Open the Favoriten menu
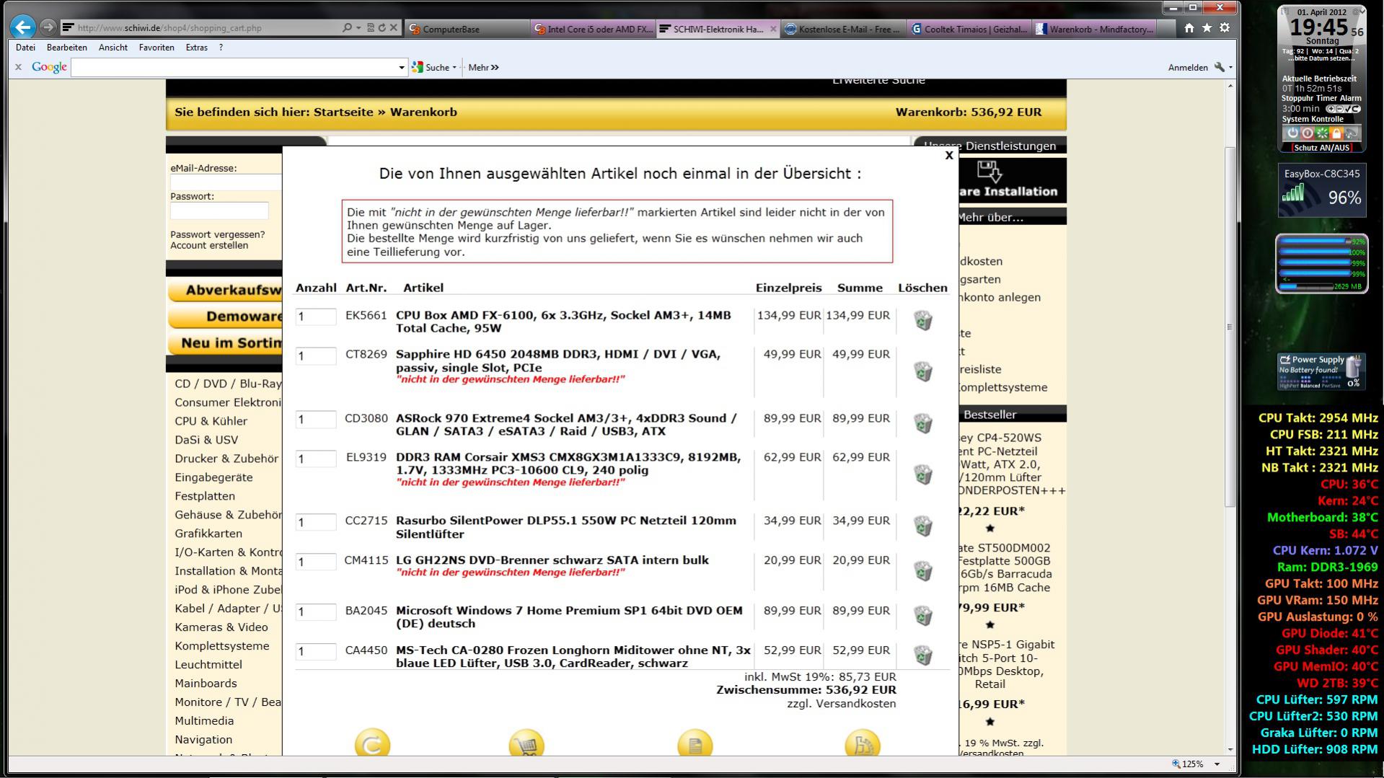The height and width of the screenshot is (778, 1384). [x=157, y=48]
